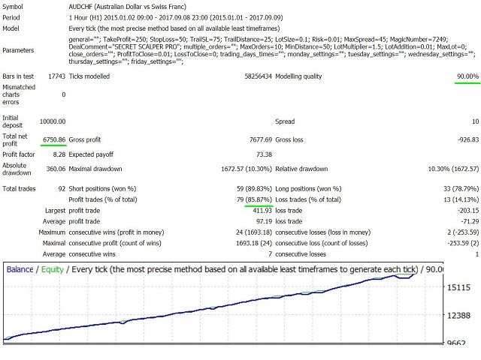Click the Expected payoff value 73.38

[264, 154]
